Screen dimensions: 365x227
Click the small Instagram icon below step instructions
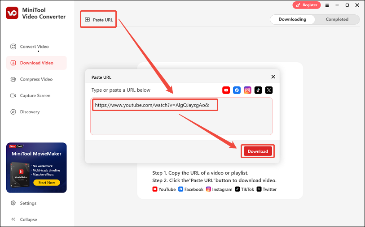209,189
